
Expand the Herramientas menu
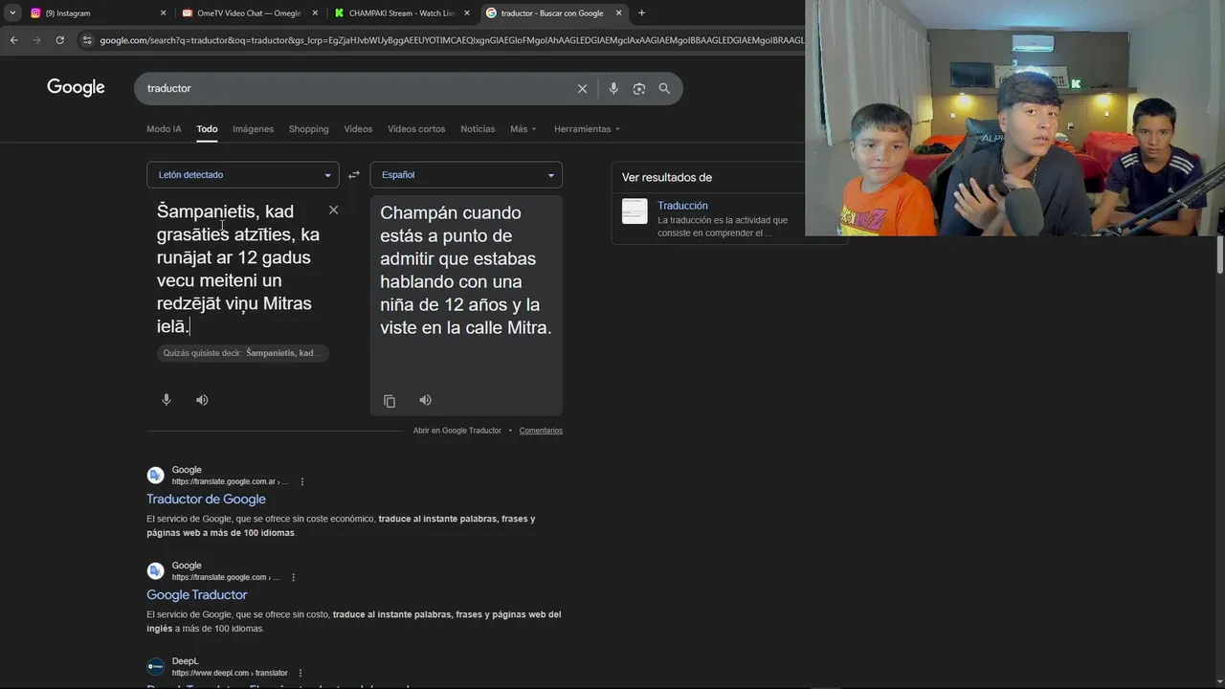click(587, 129)
